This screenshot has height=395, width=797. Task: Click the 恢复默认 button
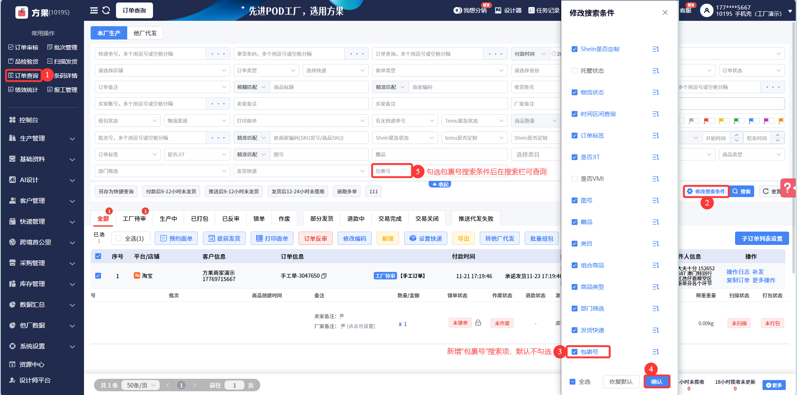point(621,382)
